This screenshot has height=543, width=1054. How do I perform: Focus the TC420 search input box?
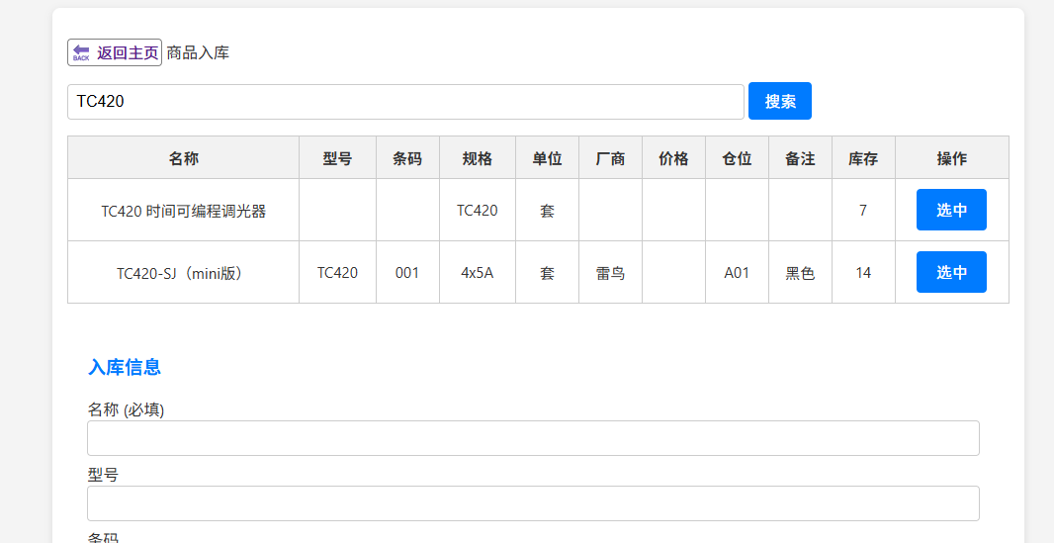[405, 102]
